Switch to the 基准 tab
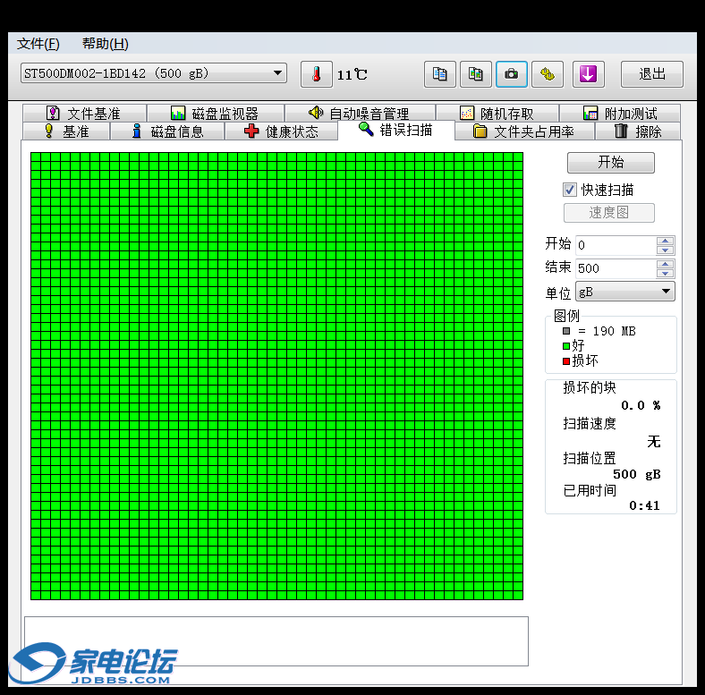This screenshot has width=705, height=695. [66, 131]
